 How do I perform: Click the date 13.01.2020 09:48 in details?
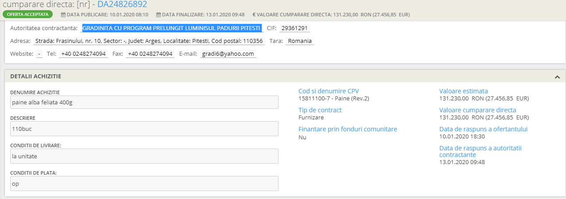(x=462, y=162)
